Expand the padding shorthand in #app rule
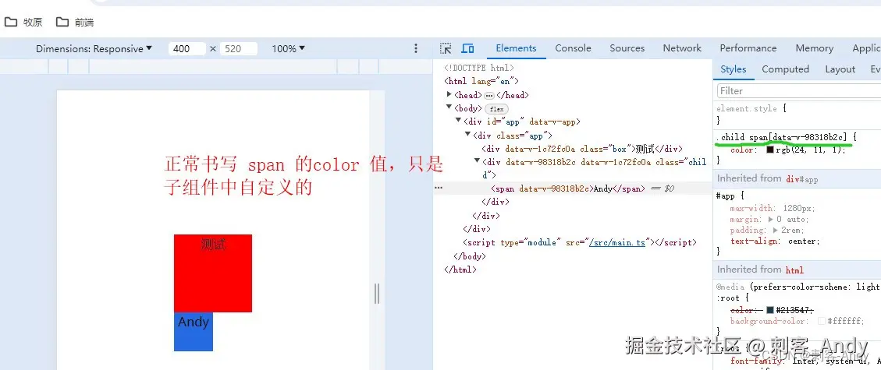Screen dimensions: 881x370 pos(776,230)
